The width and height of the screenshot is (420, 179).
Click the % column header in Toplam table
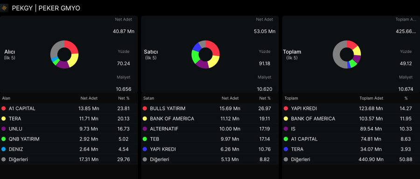[406, 98]
